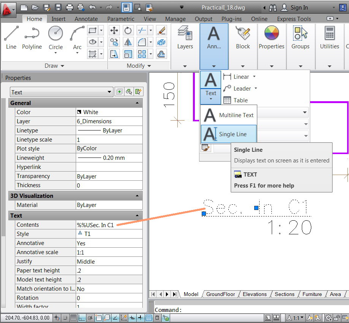Screen dimensions: 349x323
Task: Open the Circle tool
Action: click(x=56, y=34)
